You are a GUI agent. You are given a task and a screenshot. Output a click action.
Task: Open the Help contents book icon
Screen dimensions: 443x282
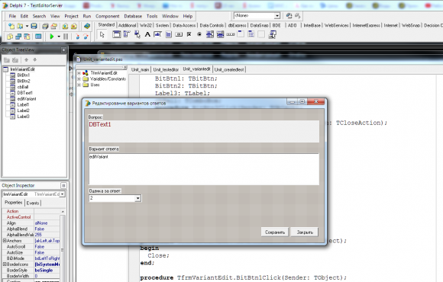click(87, 26)
